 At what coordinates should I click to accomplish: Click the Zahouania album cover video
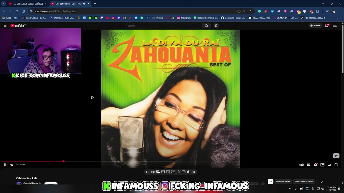(170, 99)
